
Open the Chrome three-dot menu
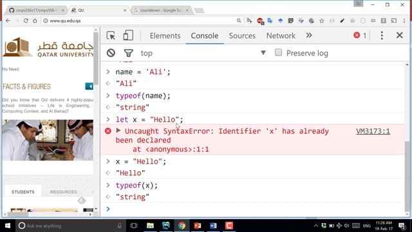click(404, 21)
